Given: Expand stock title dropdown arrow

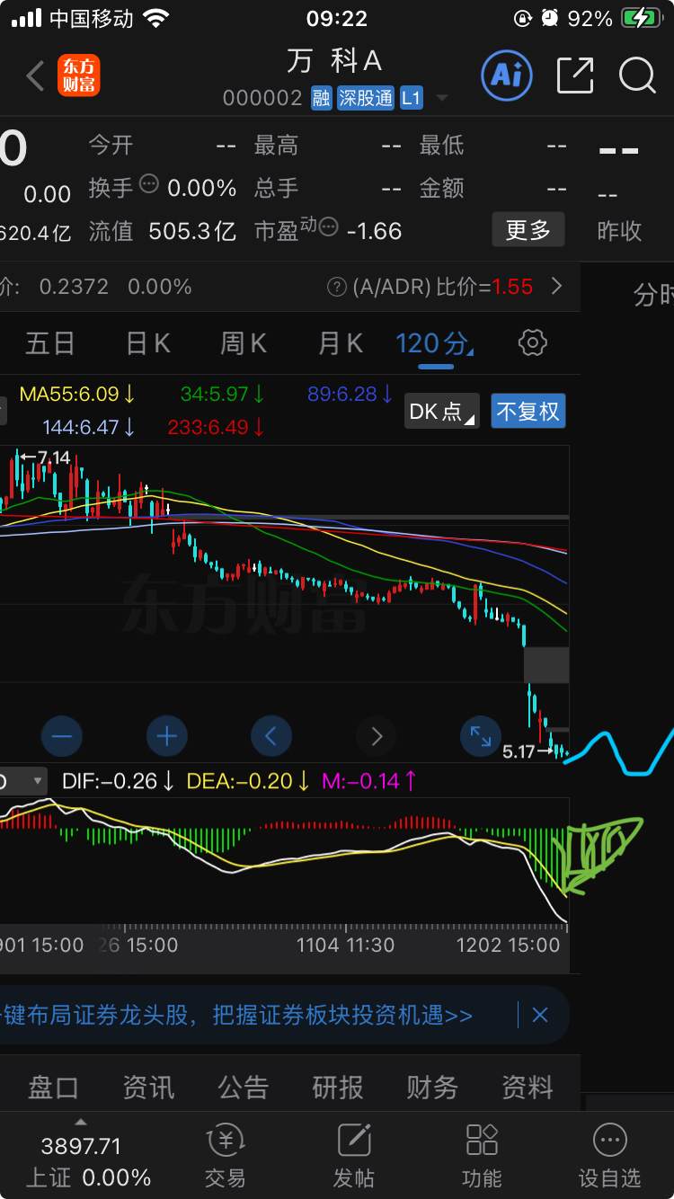Looking at the screenshot, I should [x=441, y=98].
